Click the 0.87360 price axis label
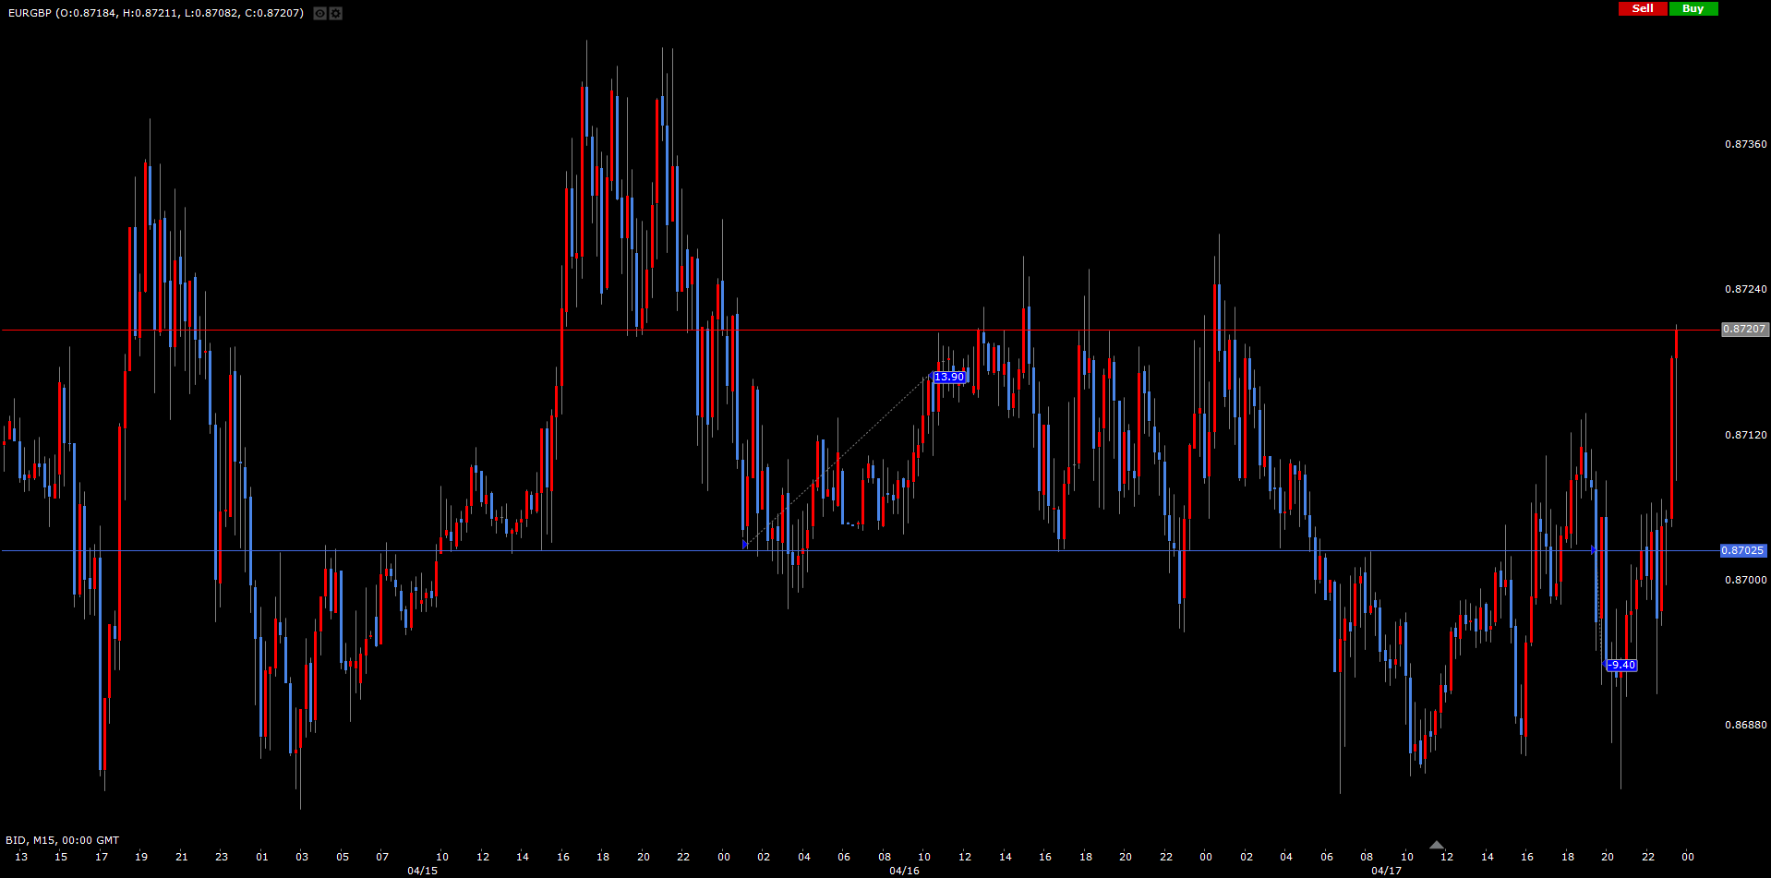Screen dimensions: 1771x878 (x=1745, y=144)
